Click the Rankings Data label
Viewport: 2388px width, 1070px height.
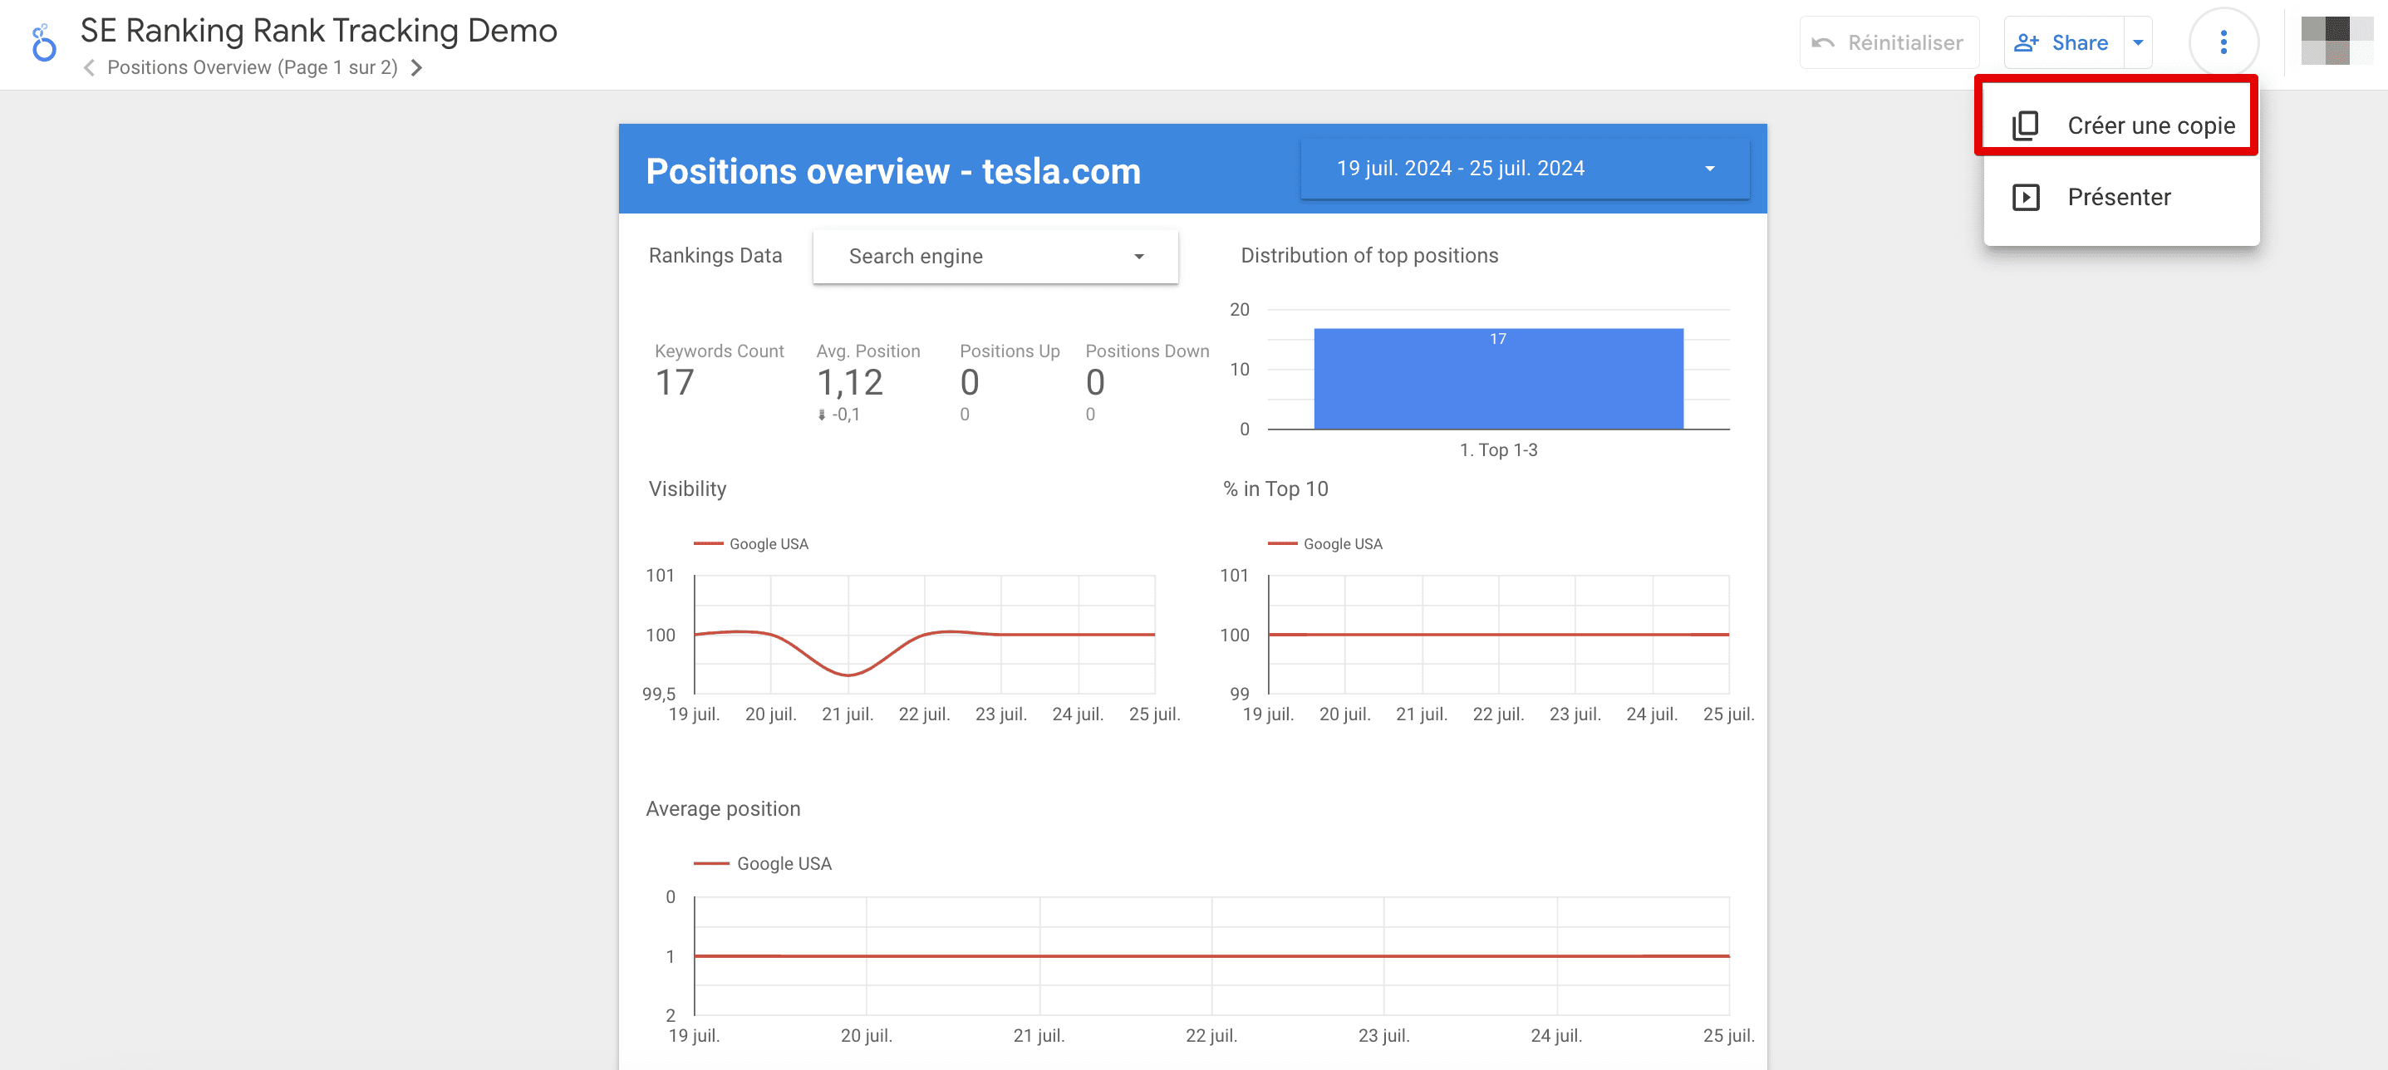715,255
